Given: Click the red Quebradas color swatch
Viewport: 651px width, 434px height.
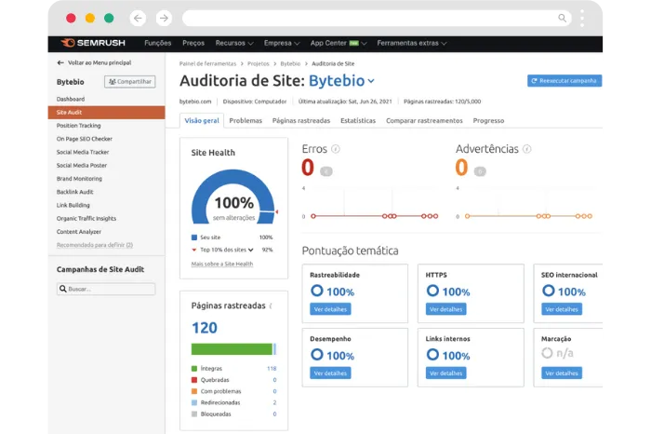Looking at the screenshot, I should (193, 380).
